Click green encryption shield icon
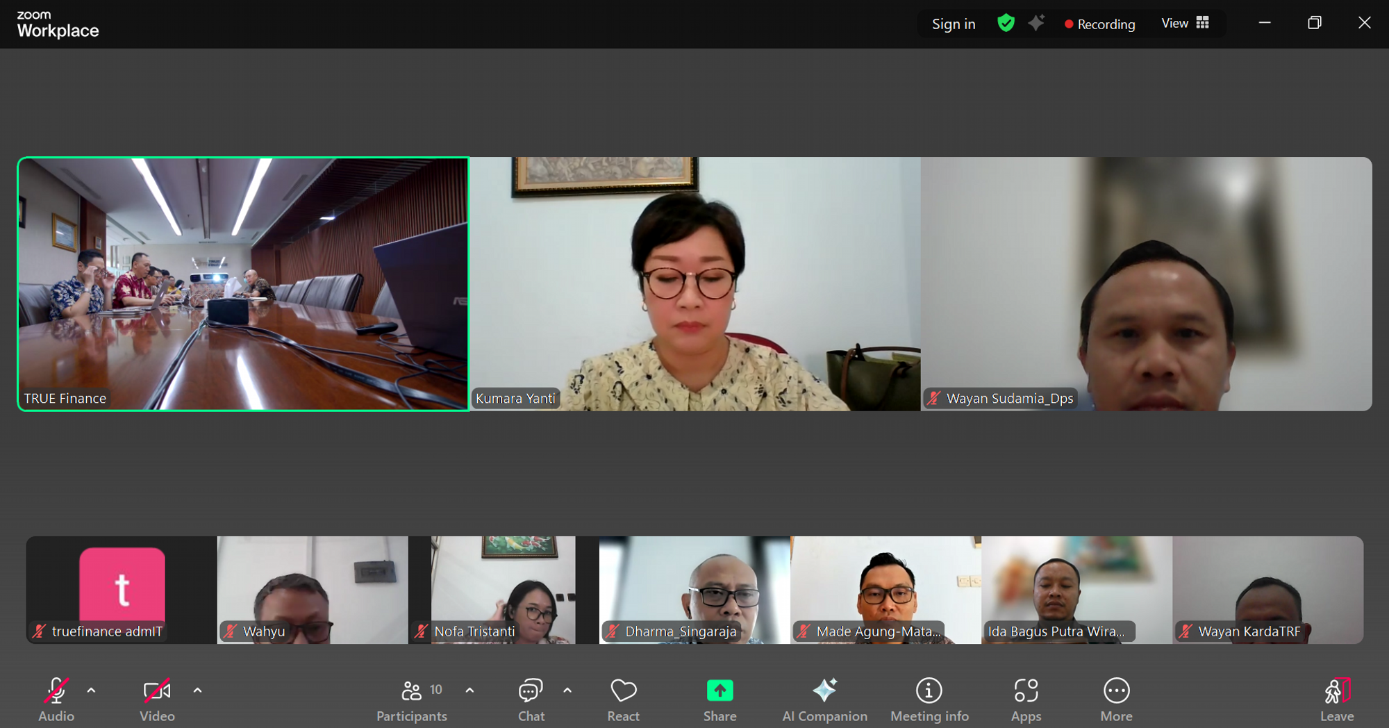 coord(1006,24)
